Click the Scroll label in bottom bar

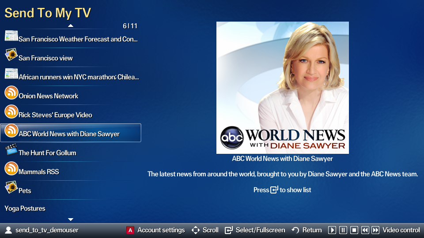point(211,230)
